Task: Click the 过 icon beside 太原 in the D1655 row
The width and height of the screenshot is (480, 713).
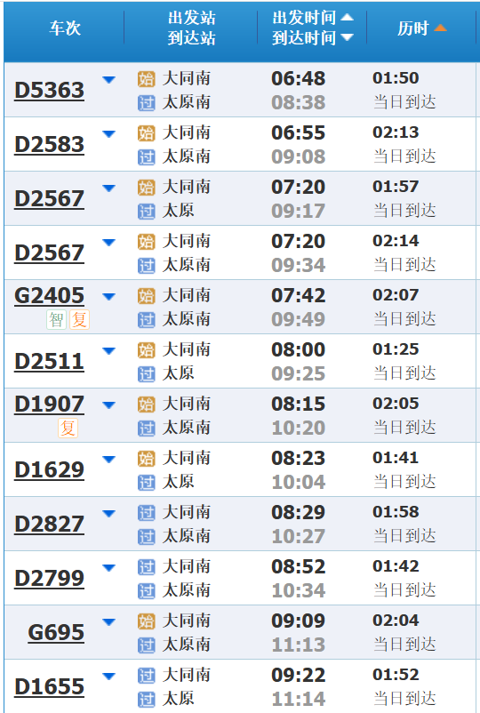Action: pyautogui.click(x=147, y=700)
